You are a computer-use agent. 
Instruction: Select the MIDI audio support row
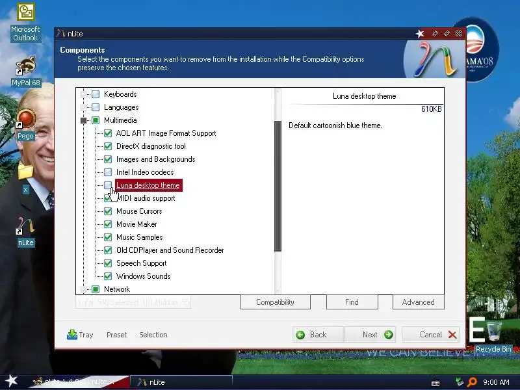[146, 198]
